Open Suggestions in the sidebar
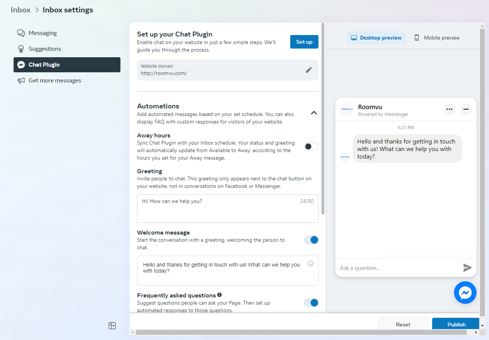Viewport: 489px width, 340px height. 44,49
